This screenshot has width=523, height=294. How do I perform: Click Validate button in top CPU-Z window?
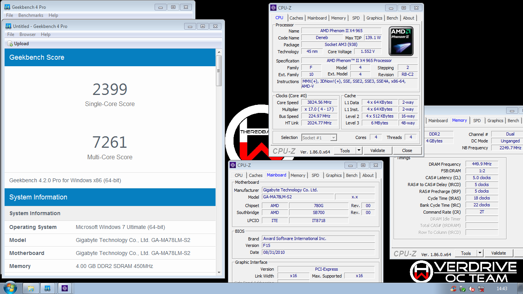point(378,150)
